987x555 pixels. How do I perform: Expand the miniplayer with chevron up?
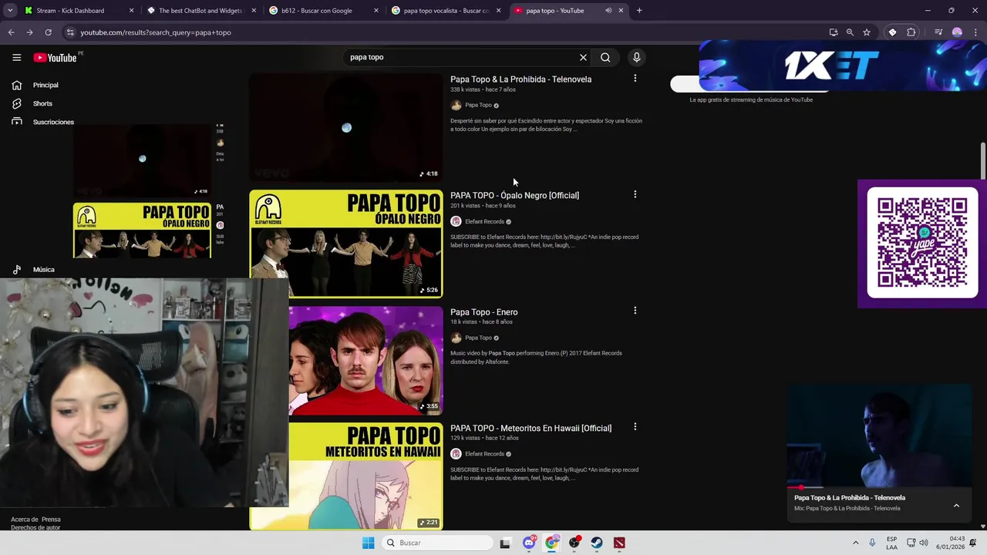956,506
